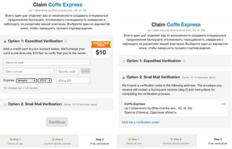Click the credit card icon next to Security code
This screenshot has width=232, height=149.
pyautogui.click(x=85, y=71)
